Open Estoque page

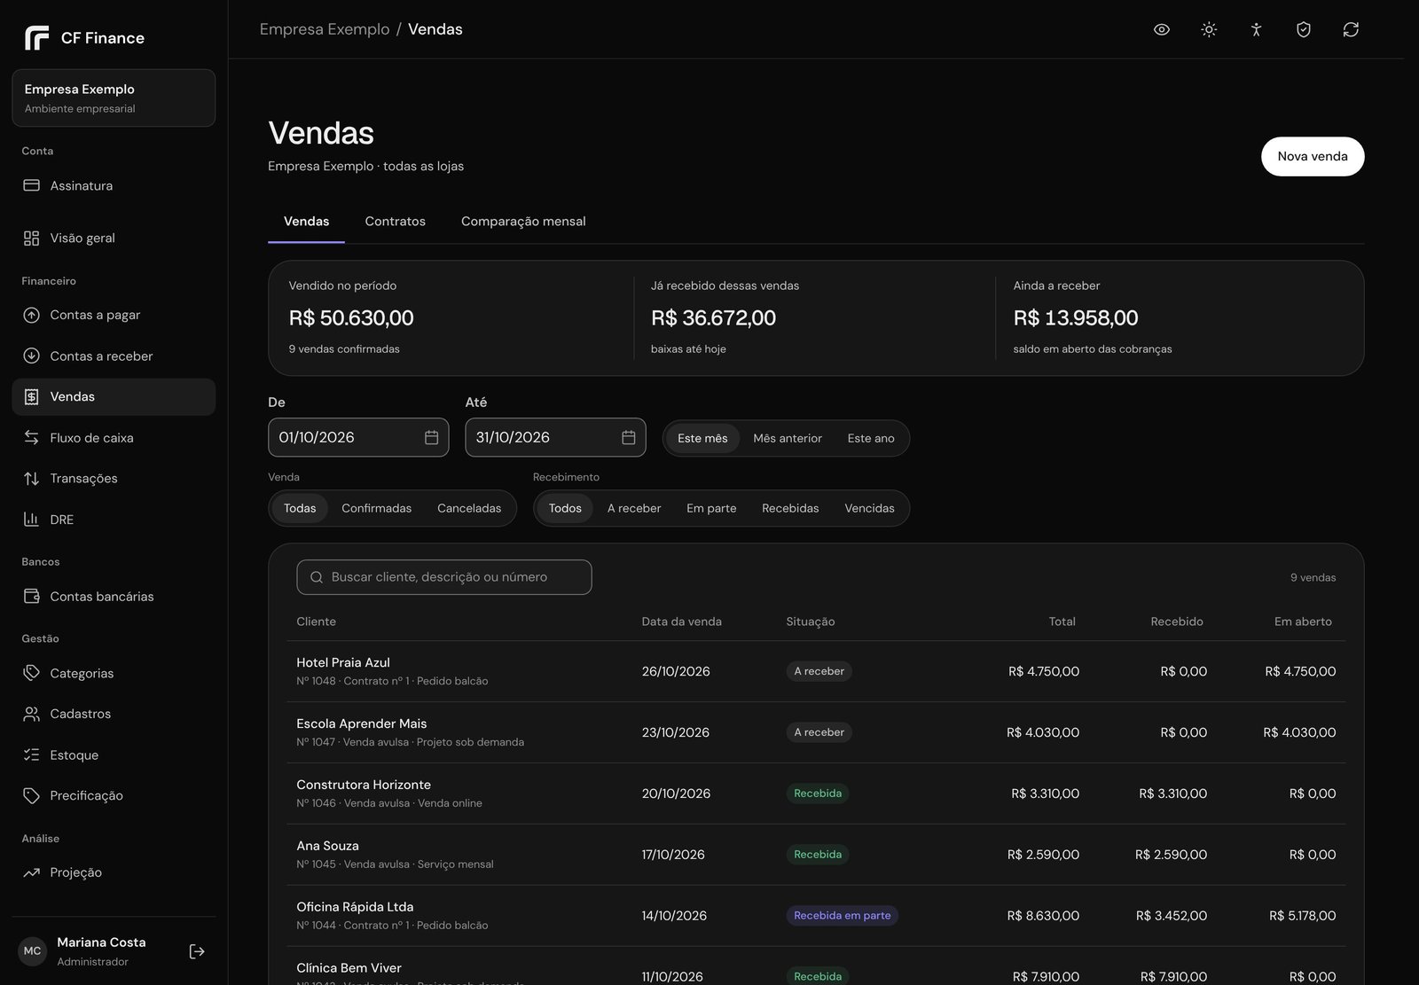point(114,754)
